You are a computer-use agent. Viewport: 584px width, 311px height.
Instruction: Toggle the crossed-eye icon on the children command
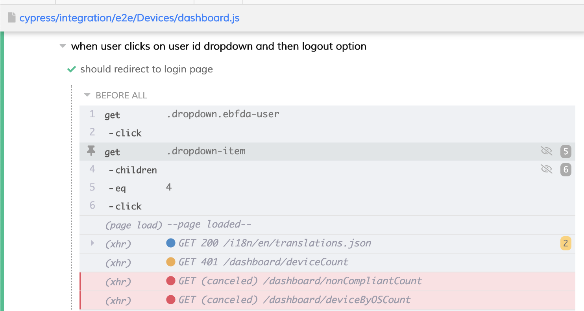tap(546, 170)
